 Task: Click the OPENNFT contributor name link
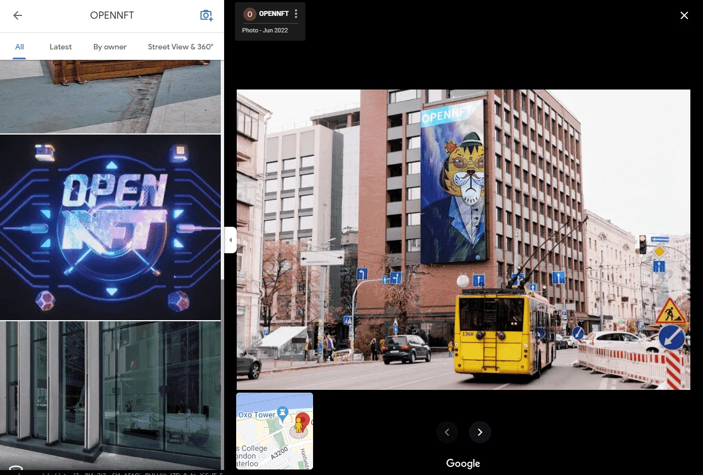pyautogui.click(x=274, y=14)
